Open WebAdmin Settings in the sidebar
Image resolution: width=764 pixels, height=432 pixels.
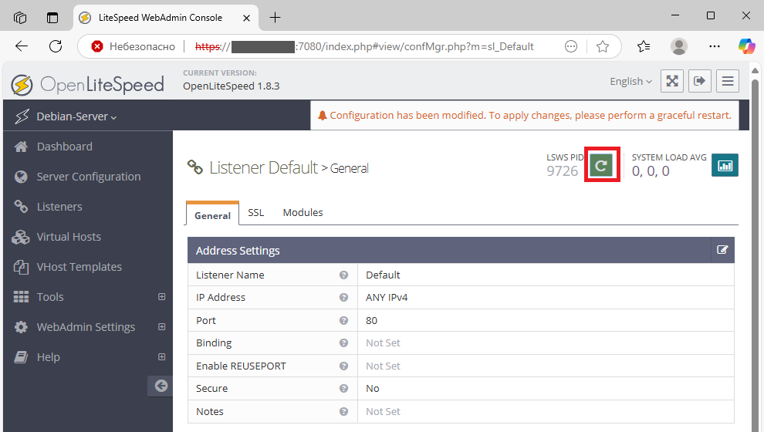click(x=88, y=327)
